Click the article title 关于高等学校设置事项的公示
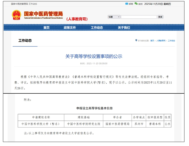The image size is (189, 146). coord(94,56)
